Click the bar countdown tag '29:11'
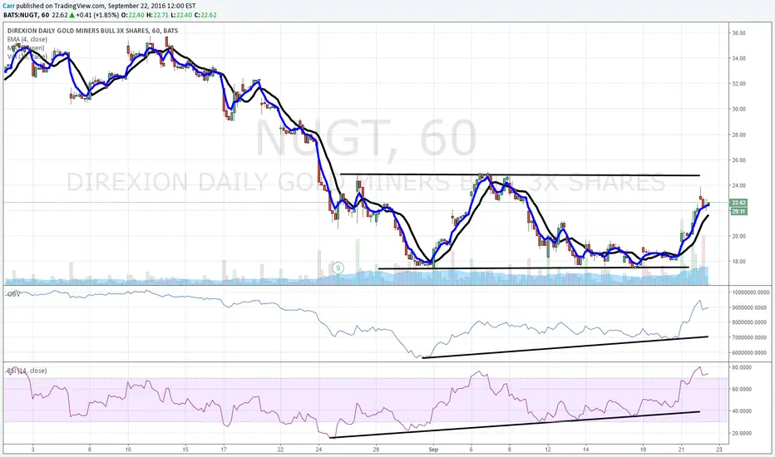Viewport: 775px width, 457px height. (738, 211)
